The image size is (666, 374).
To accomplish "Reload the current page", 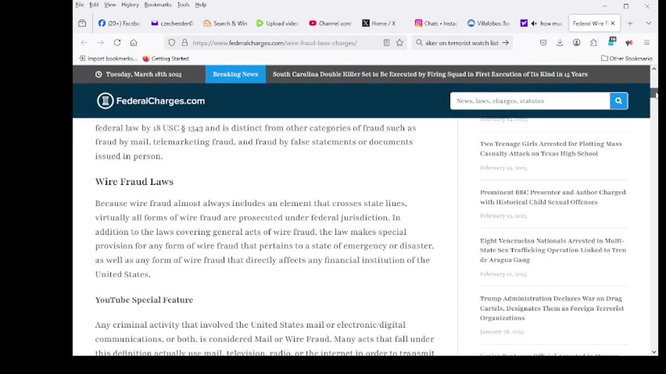I will [x=117, y=43].
